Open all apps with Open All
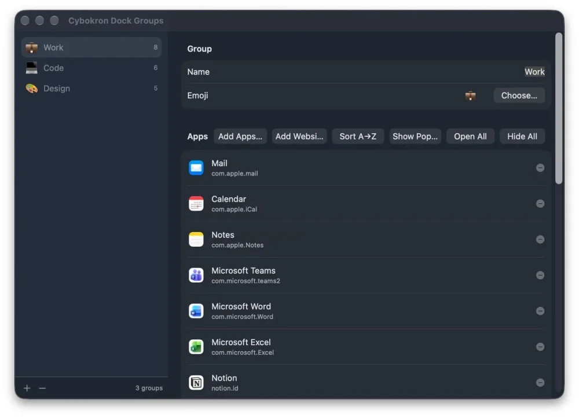 click(x=470, y=136)
